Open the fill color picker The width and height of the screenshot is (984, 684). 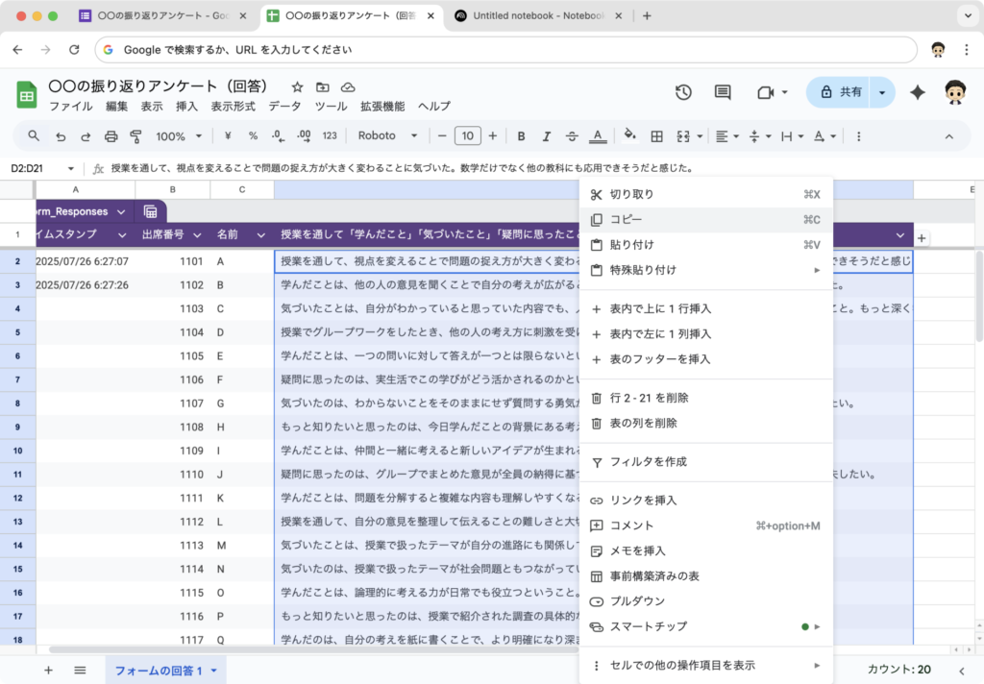(630, 135)
